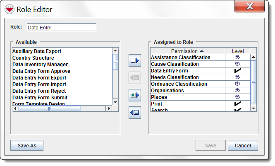Screen dimensions: 275x166
Task: Sort by the Permission column header
Action: pos(187,51)
